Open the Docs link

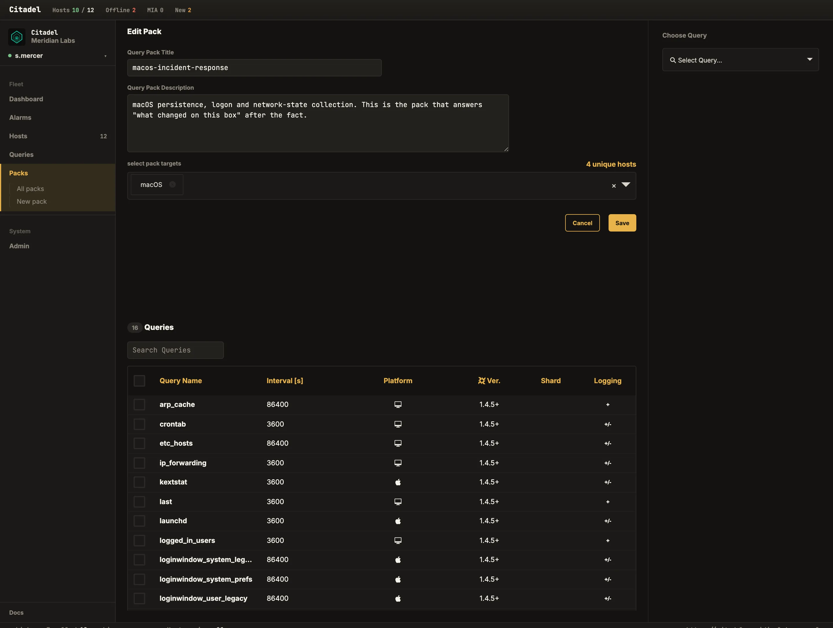[16, 613]
